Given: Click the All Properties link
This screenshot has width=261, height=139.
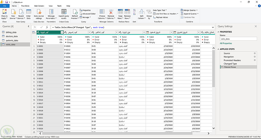Looking at the screenshot, I should coord(226,43).
